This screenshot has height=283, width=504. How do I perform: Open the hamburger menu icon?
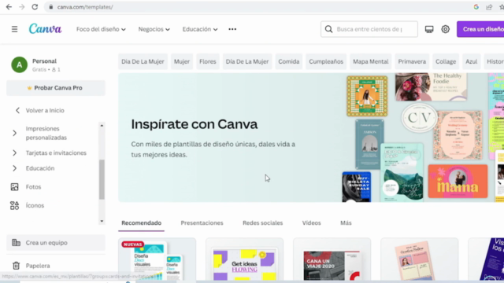tap(14, 29)
